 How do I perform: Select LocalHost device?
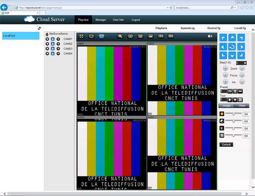[21, 36]
